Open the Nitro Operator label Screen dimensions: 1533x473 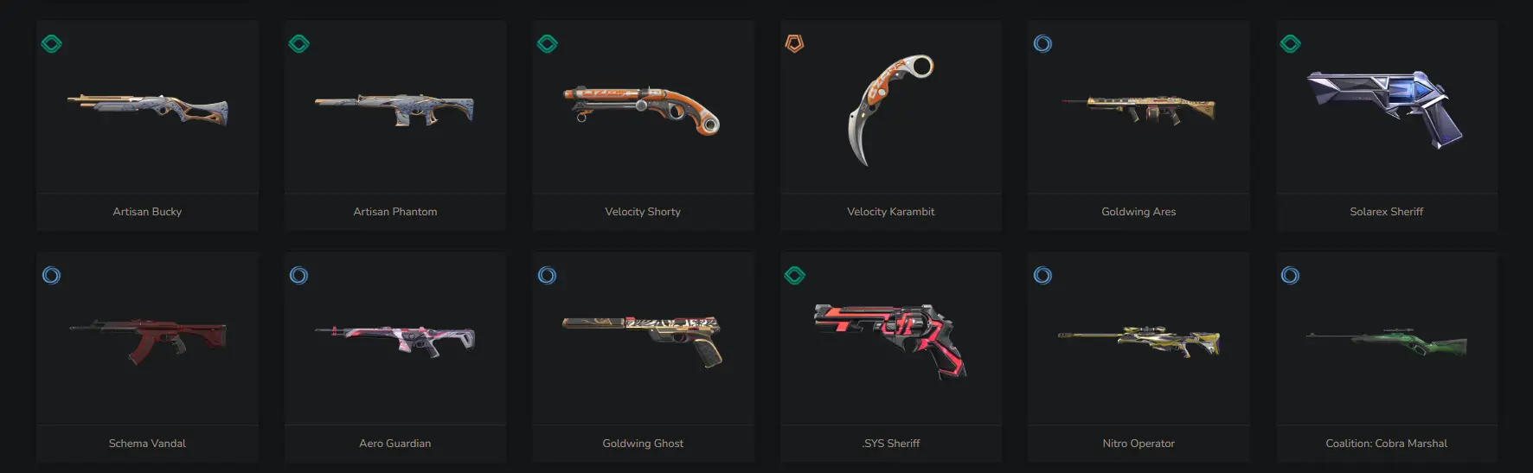click(x=1139, y=444)
